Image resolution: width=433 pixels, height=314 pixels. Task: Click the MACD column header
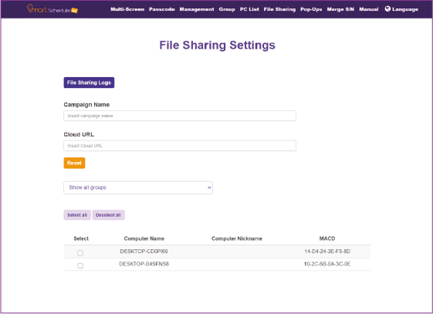click(x=327, y=238)
